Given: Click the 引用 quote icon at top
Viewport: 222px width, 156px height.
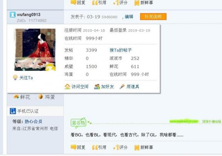Looking at the screenshot, I should (95, 3).
